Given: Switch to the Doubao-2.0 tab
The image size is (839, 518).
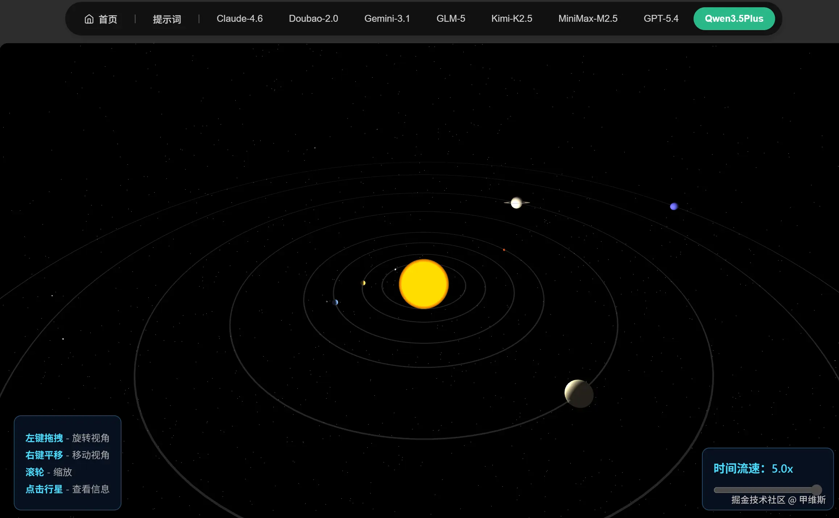Looking at the screenshot, I should (x=313, y=18).
